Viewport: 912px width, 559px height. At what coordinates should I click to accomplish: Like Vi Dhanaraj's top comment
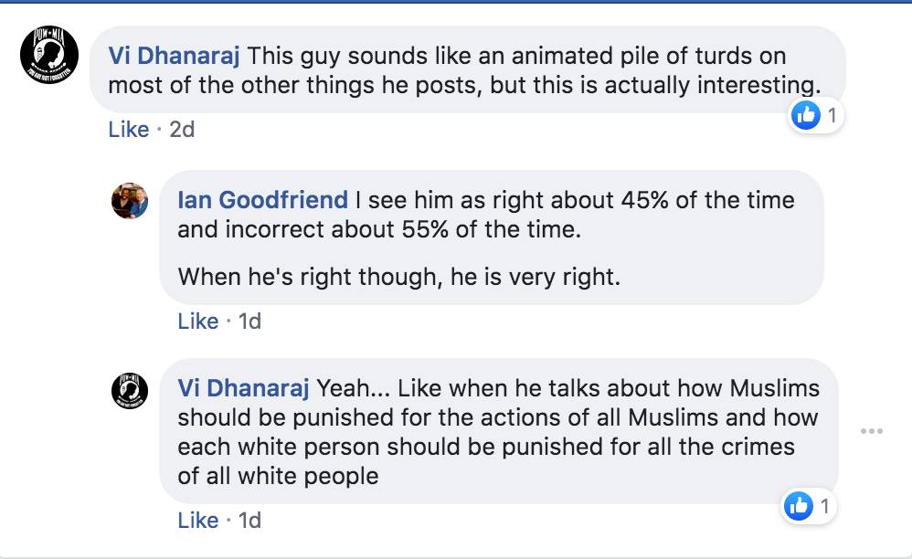pyautogui.click(x=128, y=130)
